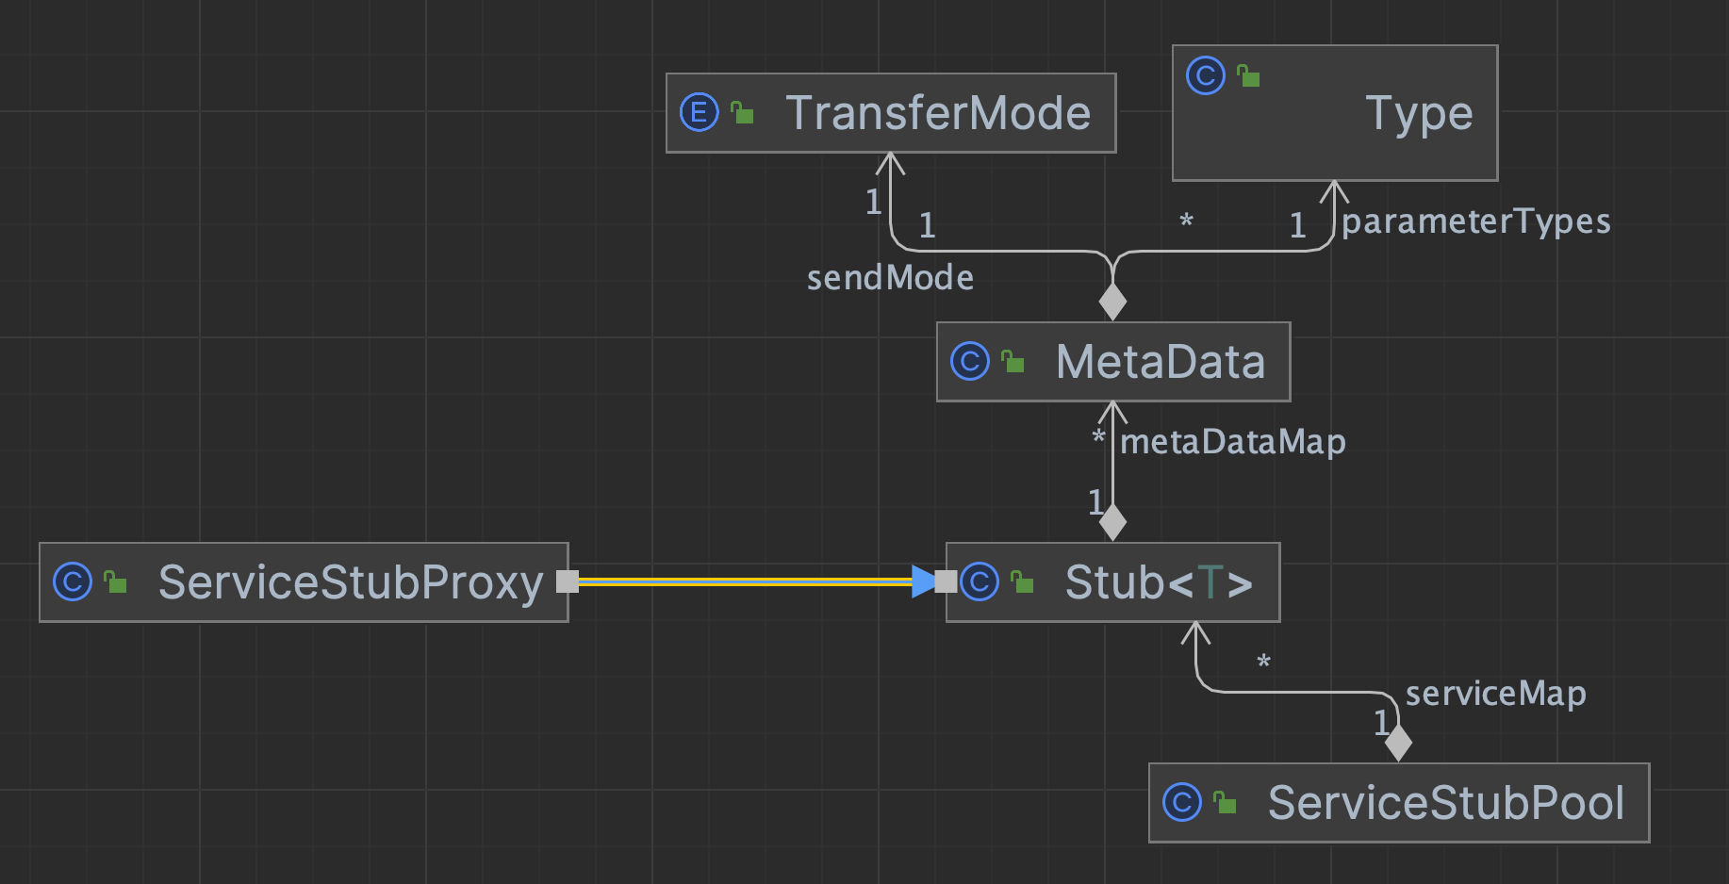The image size is (1729, 884).
Task: Click the class icon on ServiceStubProxy
Action: [73, 581]
